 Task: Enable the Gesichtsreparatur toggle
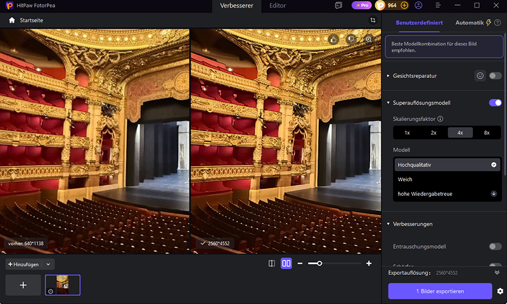click(495, 75)
